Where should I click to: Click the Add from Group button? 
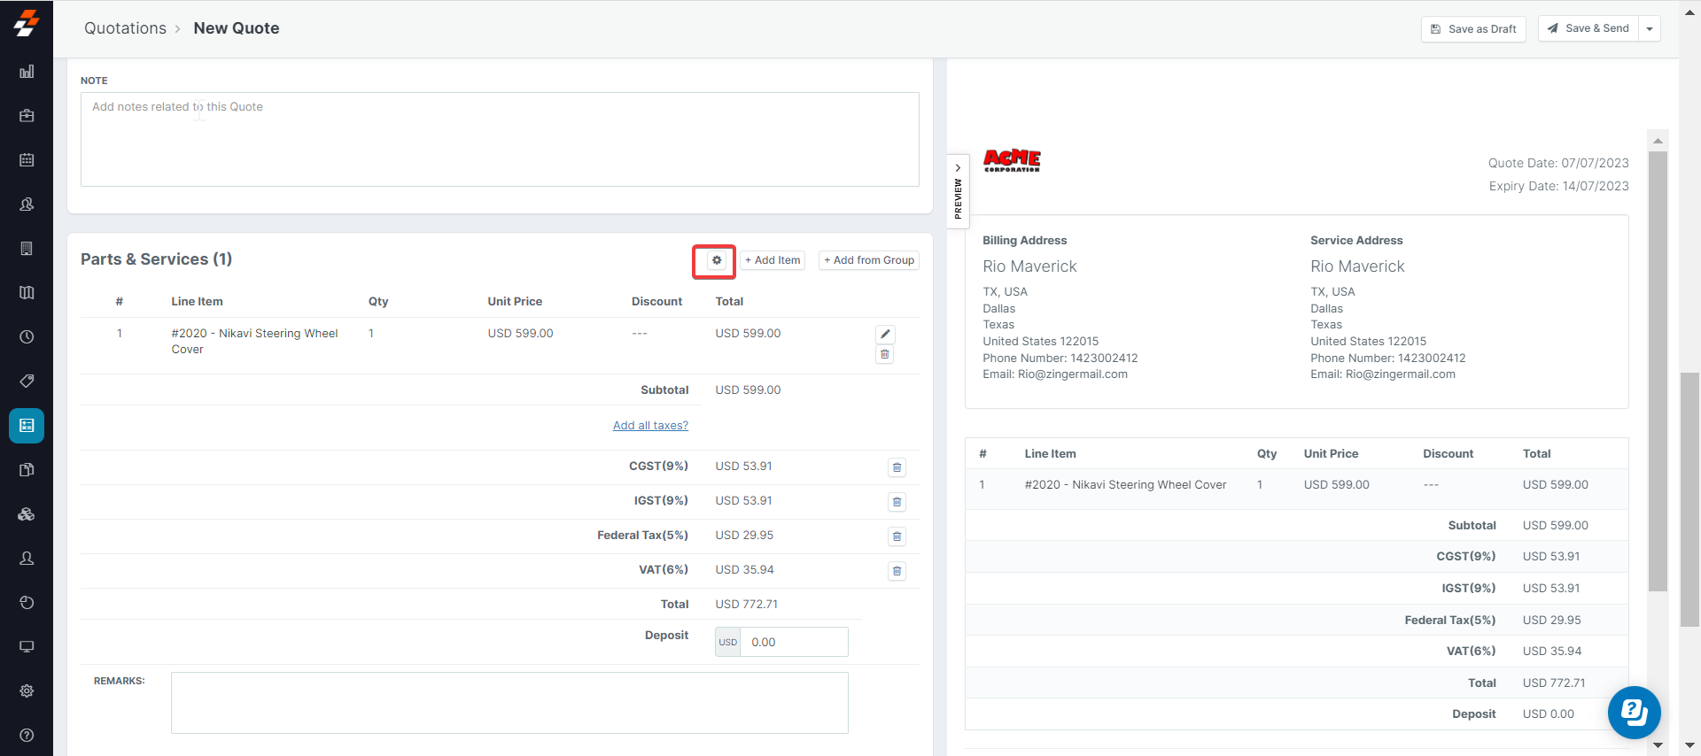coord(868,260)
